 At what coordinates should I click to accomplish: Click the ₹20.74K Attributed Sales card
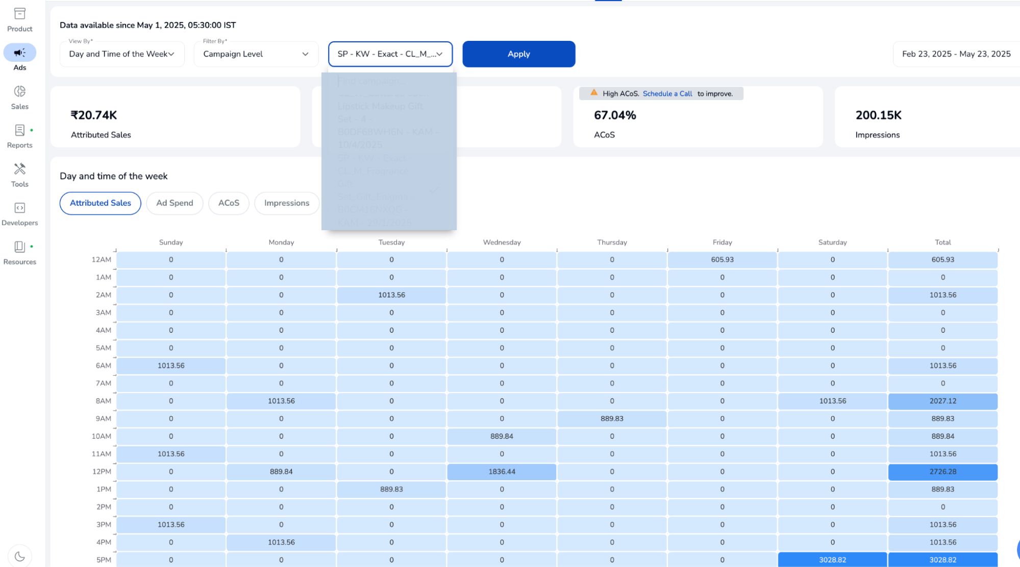(x=176, y=117)
